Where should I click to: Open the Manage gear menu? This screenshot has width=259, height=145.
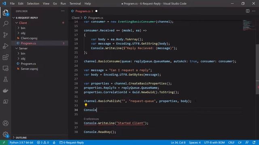(x=5, y=134)
